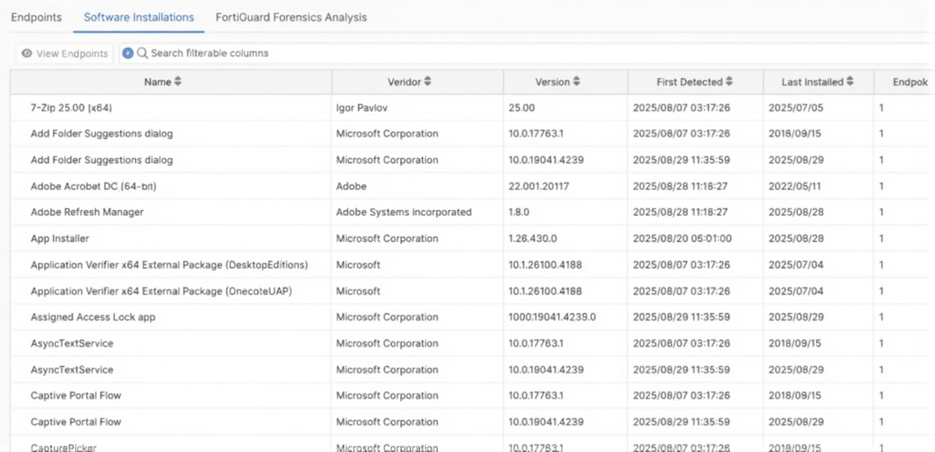This screenshot has width=935, height=452.
Task: Open the FortiGuard Forensics Analysis tab
Action: click(291, 17)
